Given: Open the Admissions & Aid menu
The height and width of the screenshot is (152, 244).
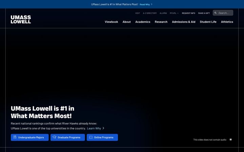Looking at the screenshot, I should pyautogui.click(x=184, y=22).
